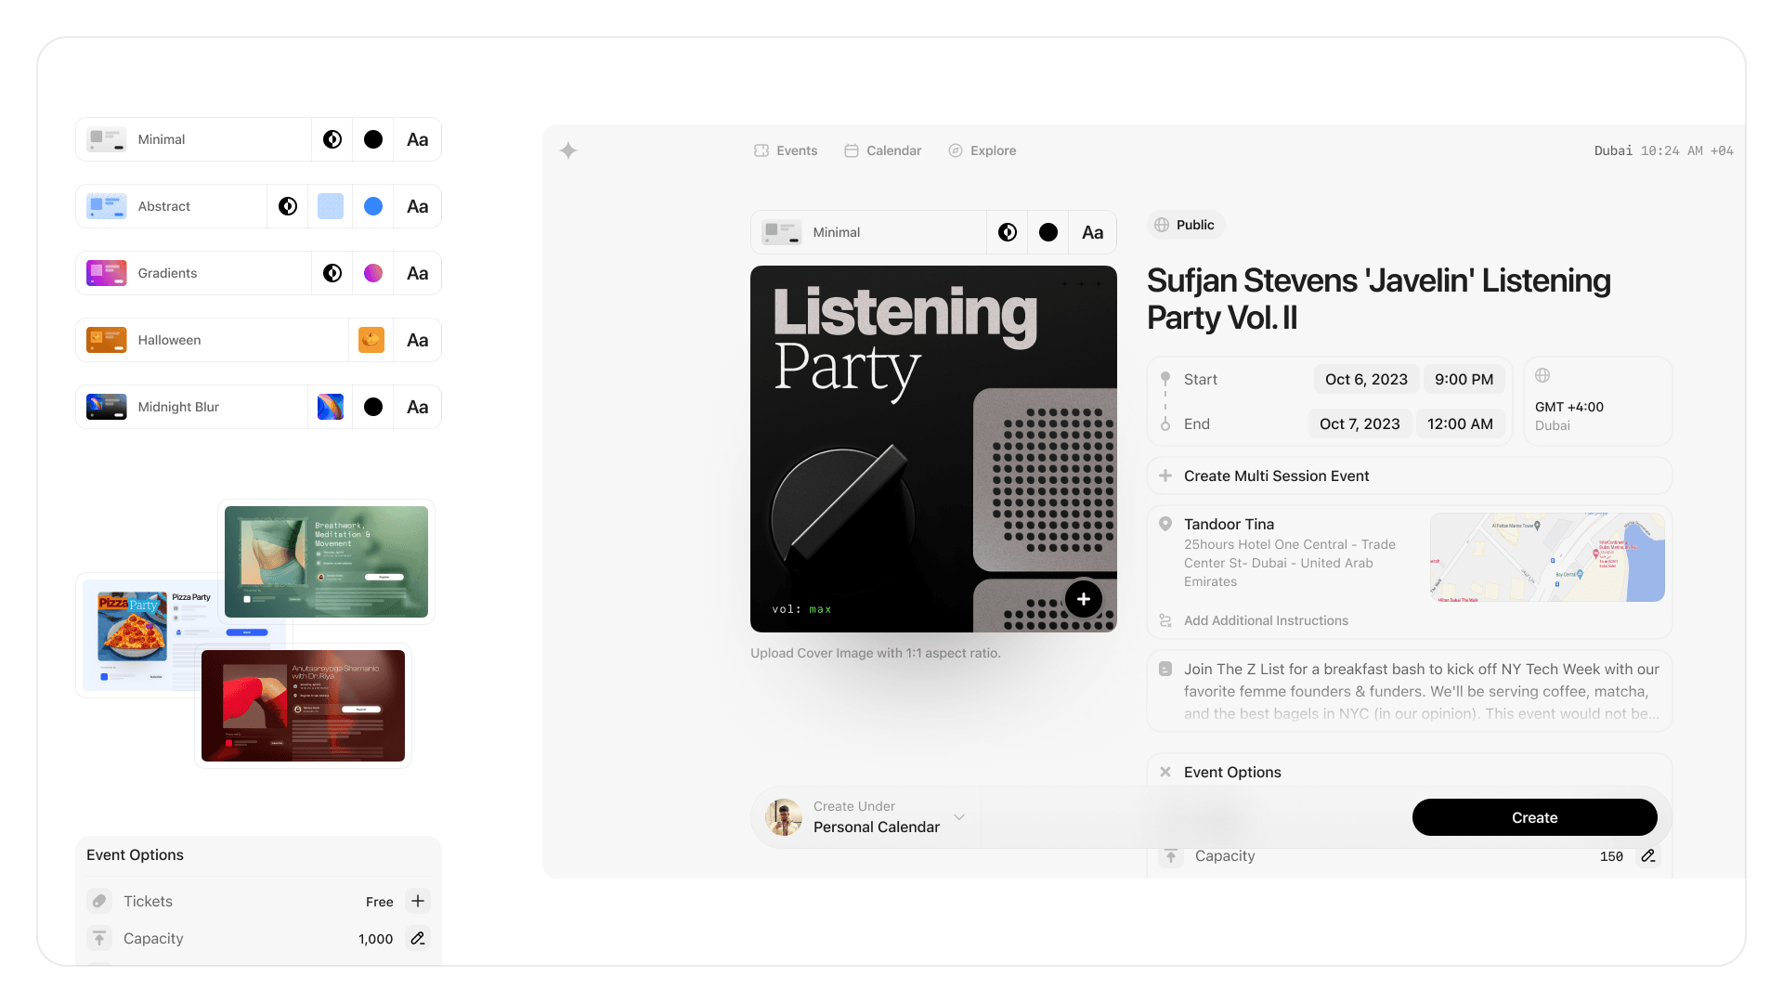The image size is (1783, 1003).
Task: Pick black color dot in Midnight Blur row
Action: (373, 407)
